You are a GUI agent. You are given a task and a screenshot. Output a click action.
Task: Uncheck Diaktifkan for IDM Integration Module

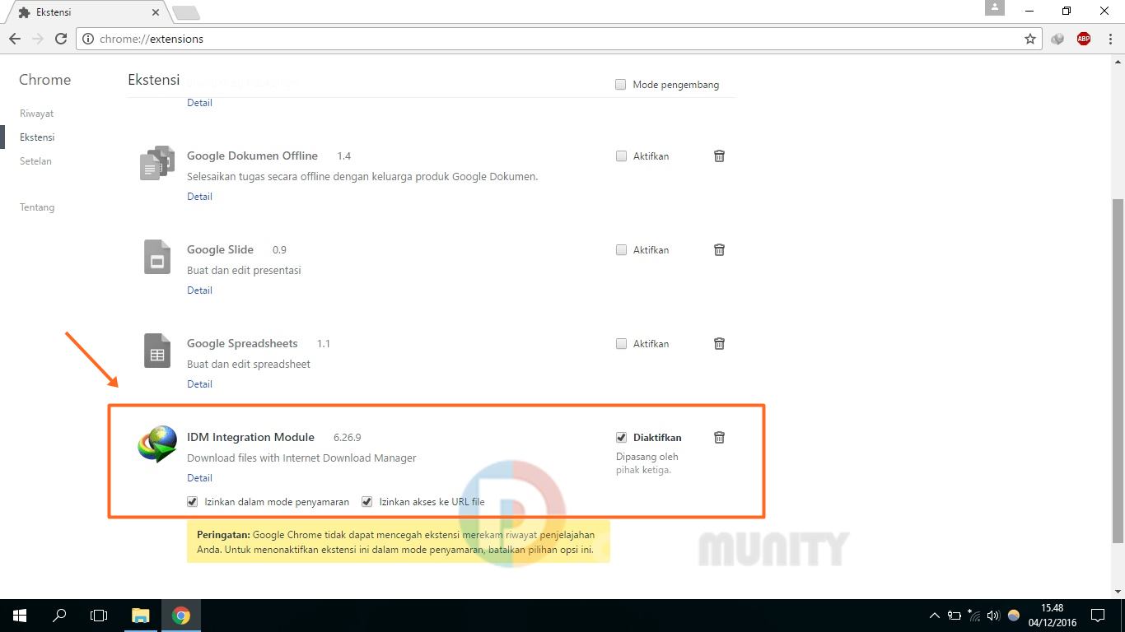(621, 438)
